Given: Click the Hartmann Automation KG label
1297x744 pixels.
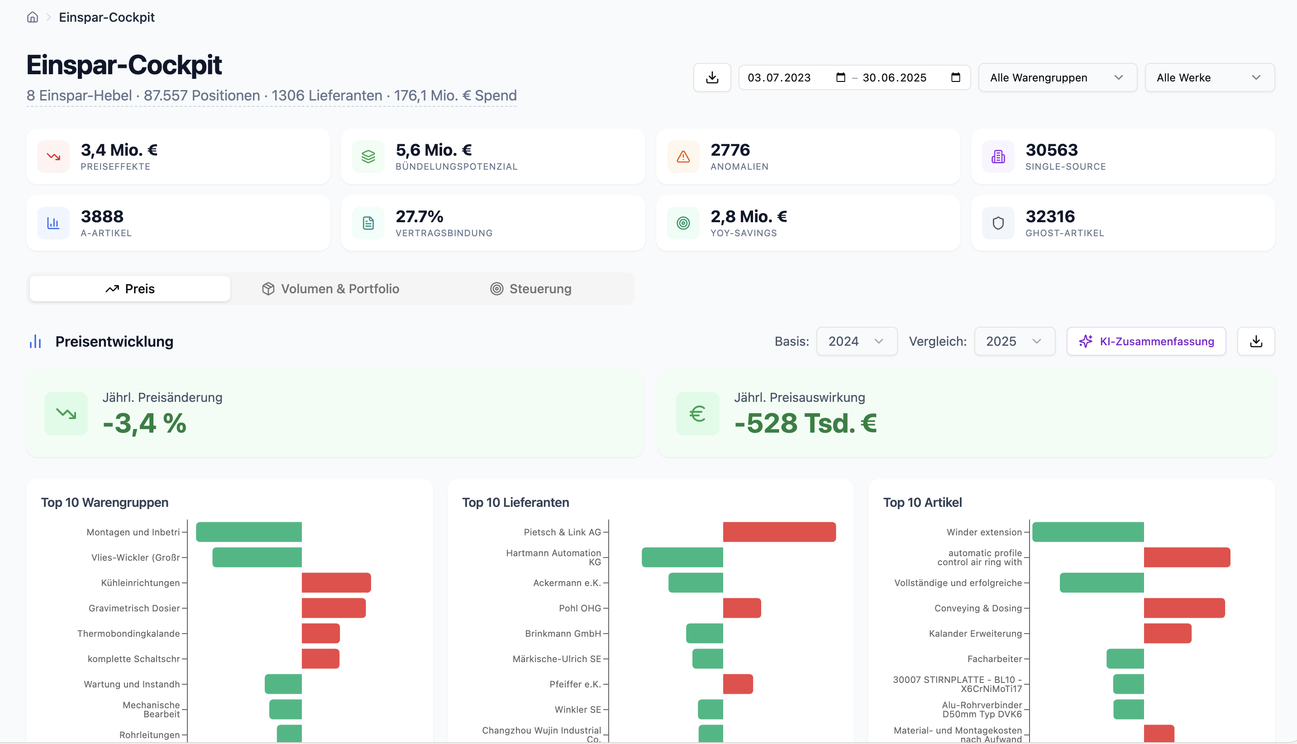Looking at the screenshot, I should point(553,558).
